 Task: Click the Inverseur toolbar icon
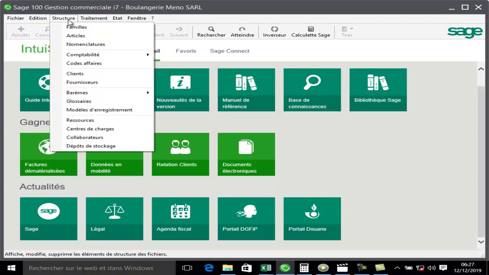click(x=274, y=29)
